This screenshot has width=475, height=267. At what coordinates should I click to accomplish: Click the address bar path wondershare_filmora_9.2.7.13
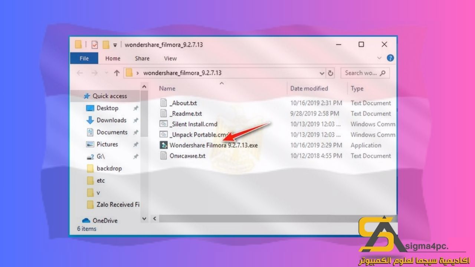click(x=182, y=73)
